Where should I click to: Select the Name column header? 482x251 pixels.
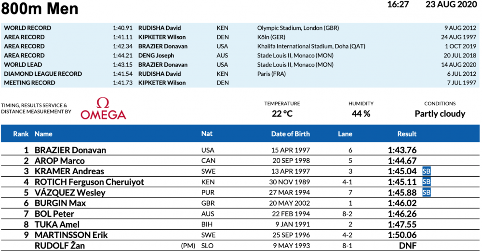(43, 134)
